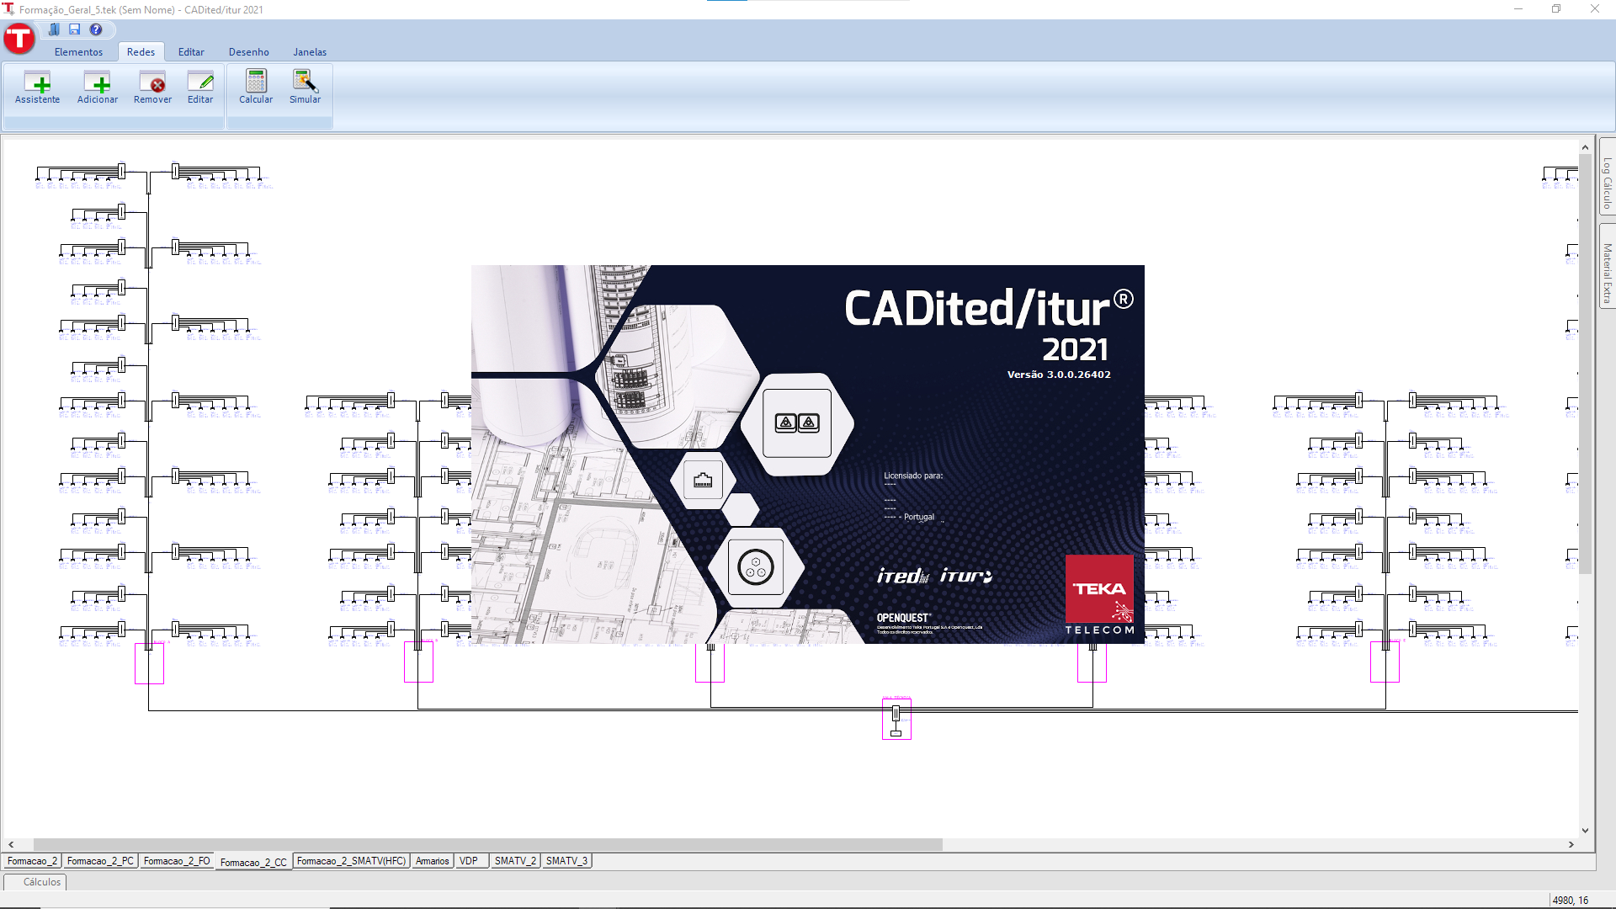Restore down the application window
The height and width of the screenshot is (909, 1616).
pyautogui.click(x=1556, y=9)
